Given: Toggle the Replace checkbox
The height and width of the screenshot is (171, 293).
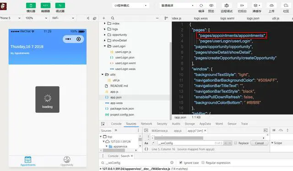Looking at the screenshot, I should pos(235,143).
